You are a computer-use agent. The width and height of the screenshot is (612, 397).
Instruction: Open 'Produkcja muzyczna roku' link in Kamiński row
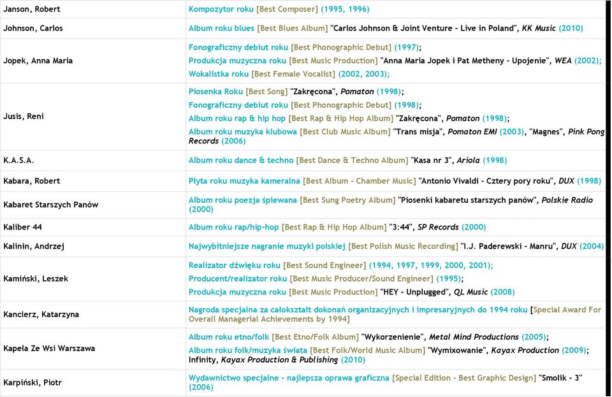coord(237,292)
